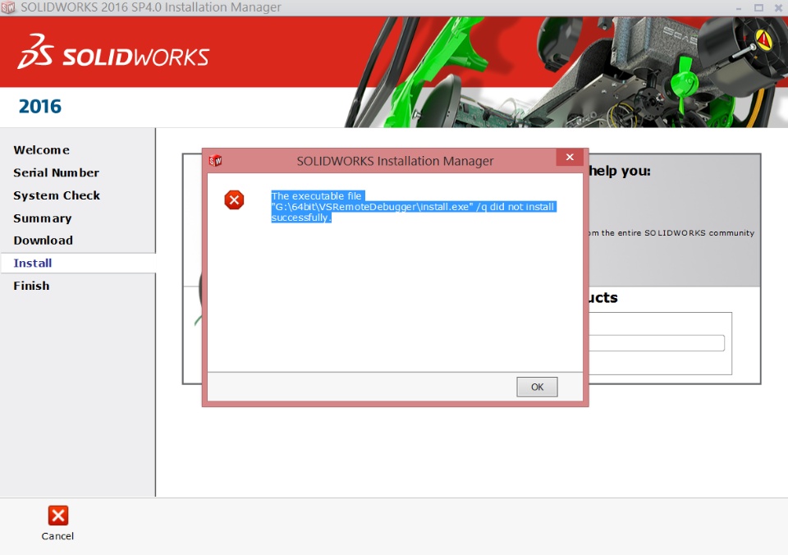Click the Cancel label at bottom
Viewport: 788px width, 555px height.
coord(57,536)
